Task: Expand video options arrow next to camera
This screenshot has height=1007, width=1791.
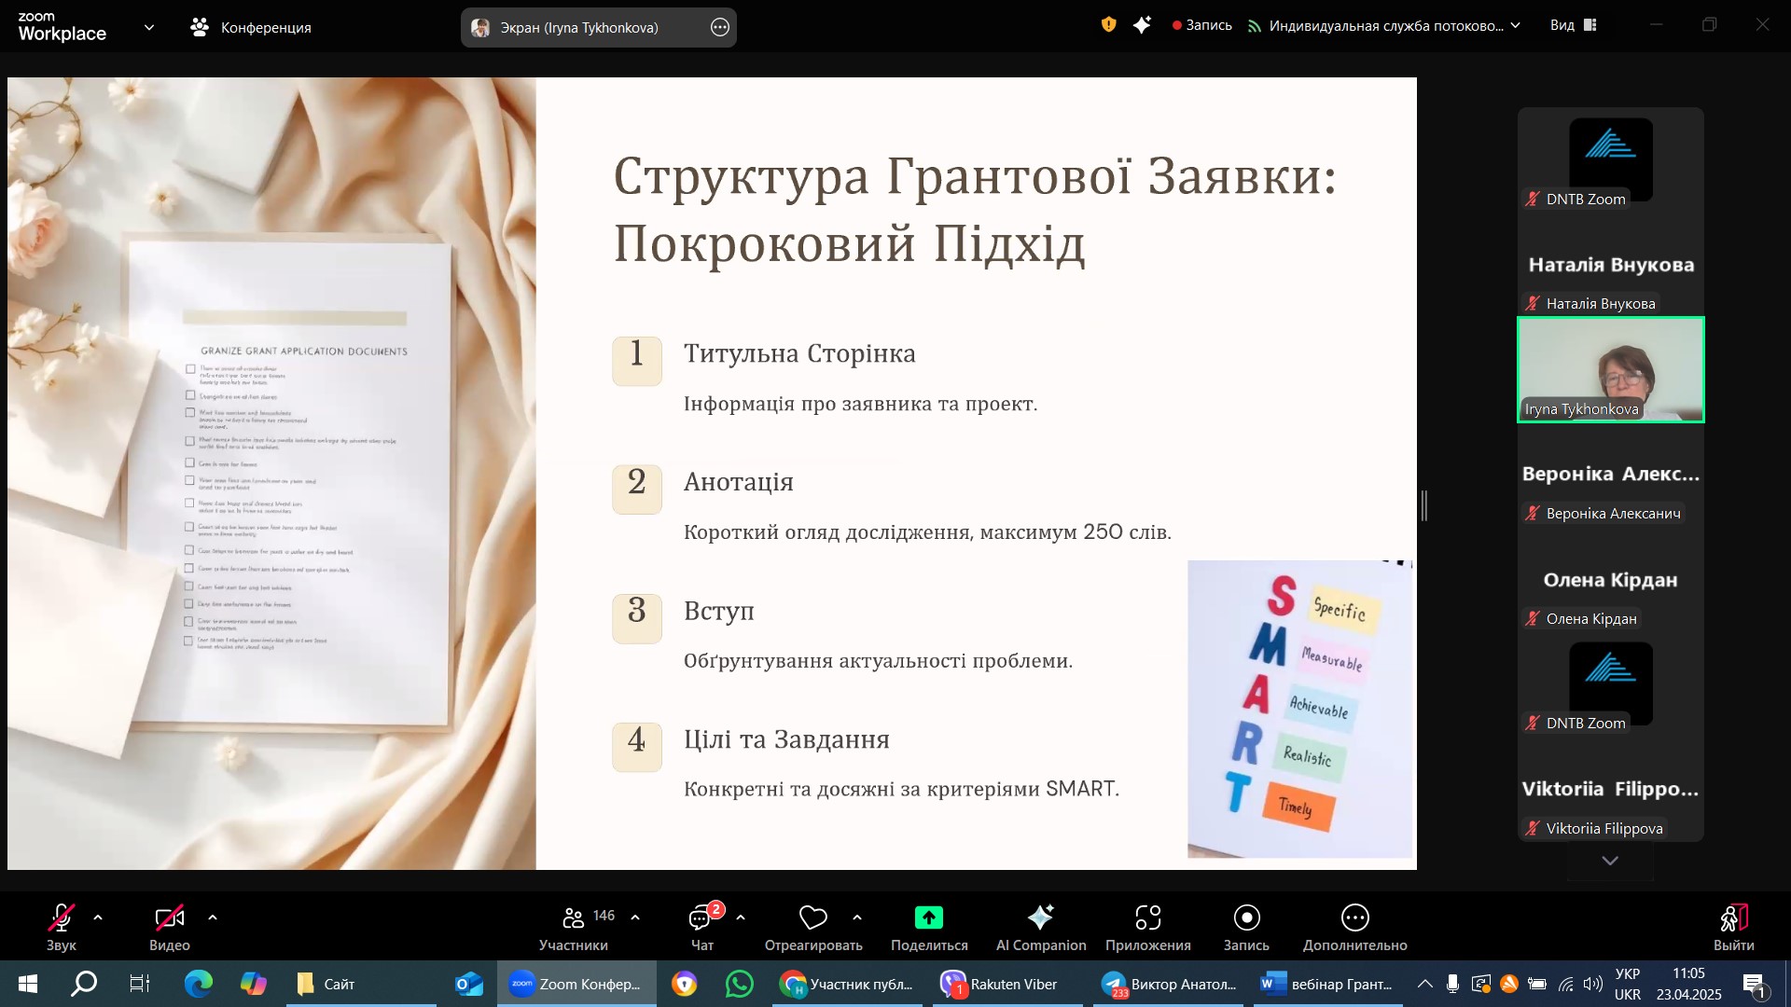Action: 213,918
